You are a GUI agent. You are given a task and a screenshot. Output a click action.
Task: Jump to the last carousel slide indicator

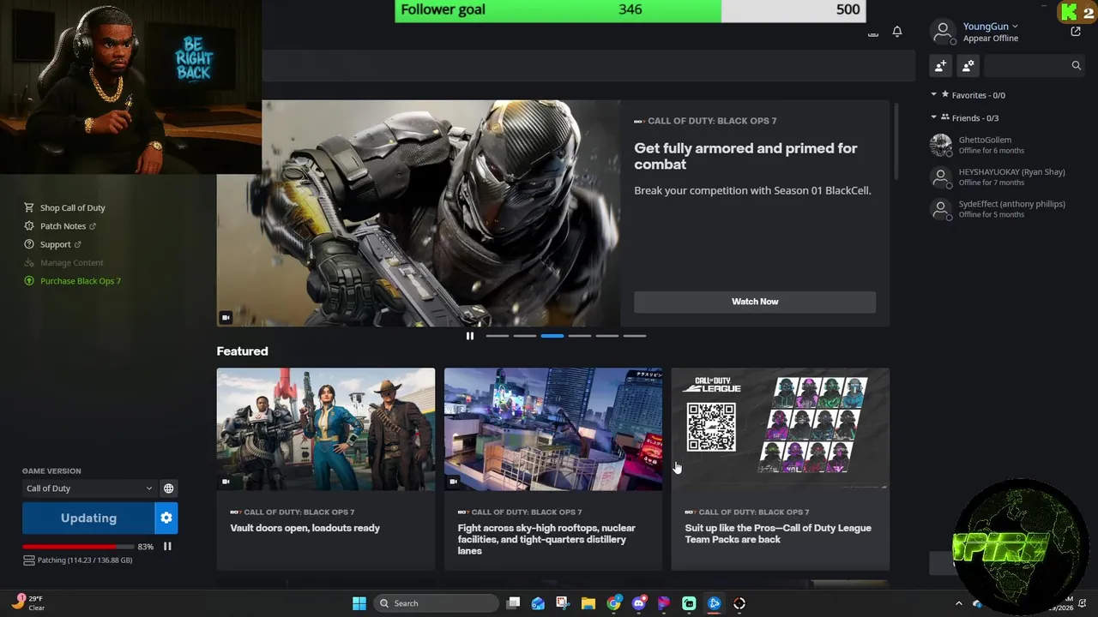pyautogui.click(x=635, y=336)
